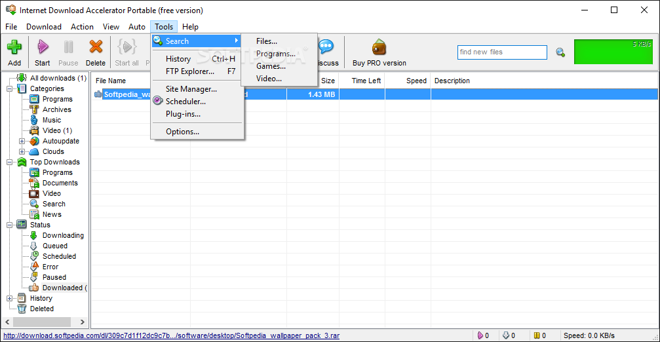Select the Downloading status green arrow icon
660x342 pixels.
point(34,235)
